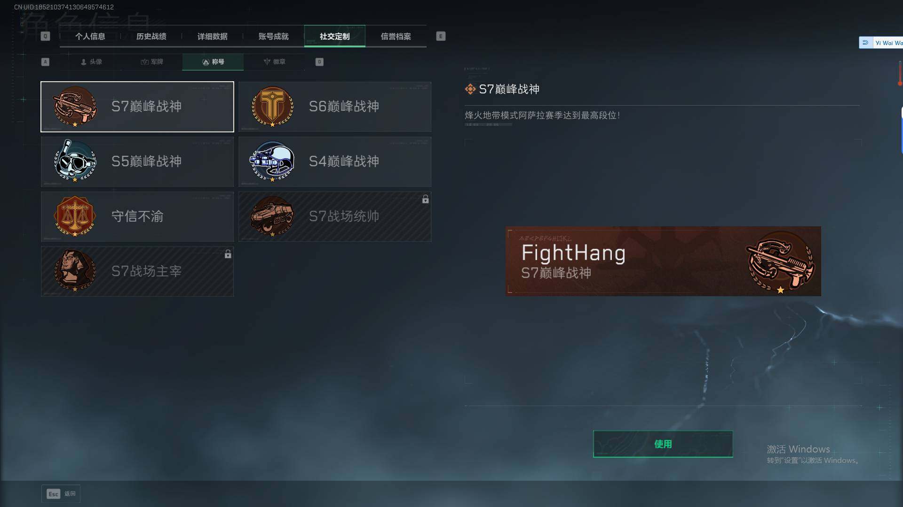The width and height of the screenshot is (903, 507).
Task: Open the 军牌 sub-tab
Action: pyautogui.click(x=152, y=61)
